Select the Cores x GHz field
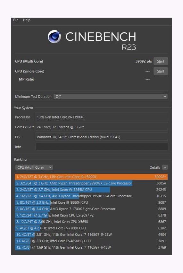 102,127
